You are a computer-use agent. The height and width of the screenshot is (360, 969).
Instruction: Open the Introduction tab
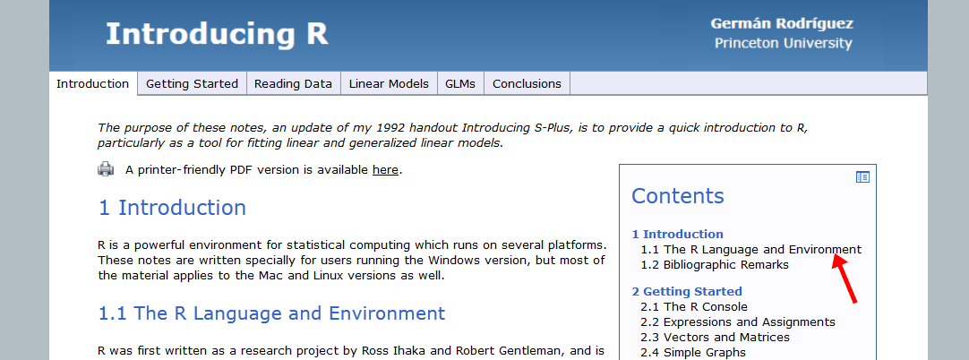coord(93,84)
